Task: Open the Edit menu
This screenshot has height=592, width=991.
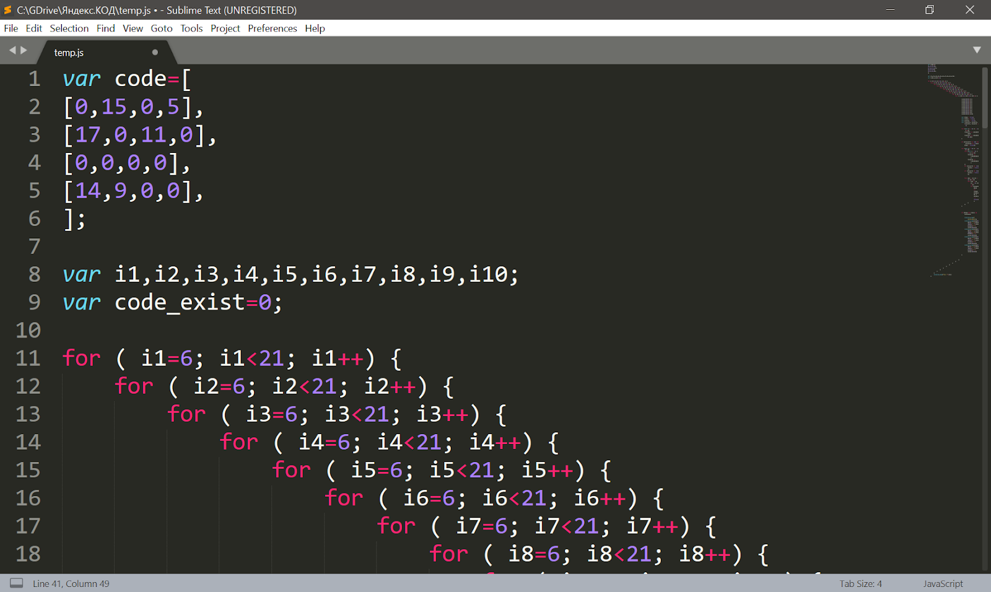Action: click(34, 28)
